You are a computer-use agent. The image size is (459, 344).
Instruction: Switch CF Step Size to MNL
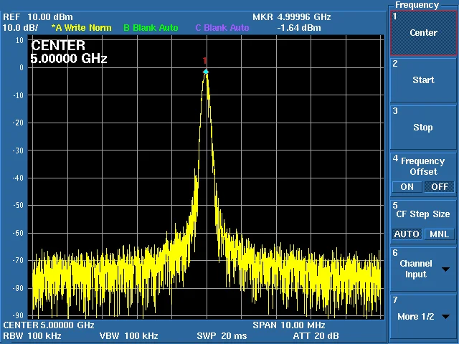[x=440, y=234]
